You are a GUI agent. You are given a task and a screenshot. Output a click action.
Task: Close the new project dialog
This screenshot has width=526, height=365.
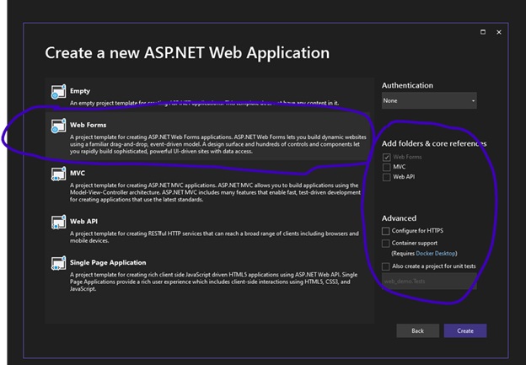point(499,32)
